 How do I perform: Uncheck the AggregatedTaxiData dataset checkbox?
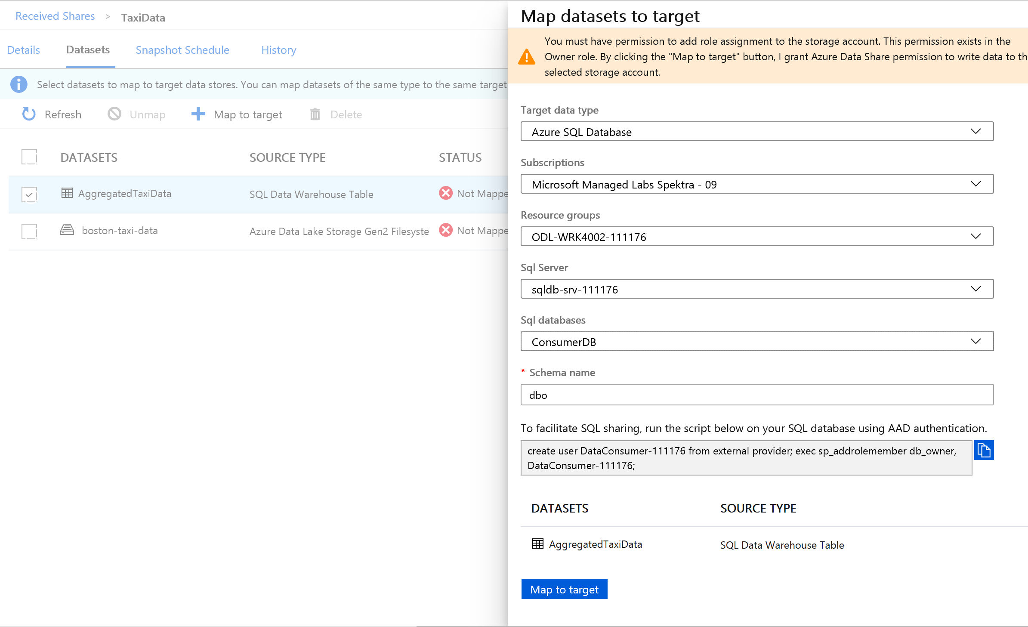click(x=29, y=195)
